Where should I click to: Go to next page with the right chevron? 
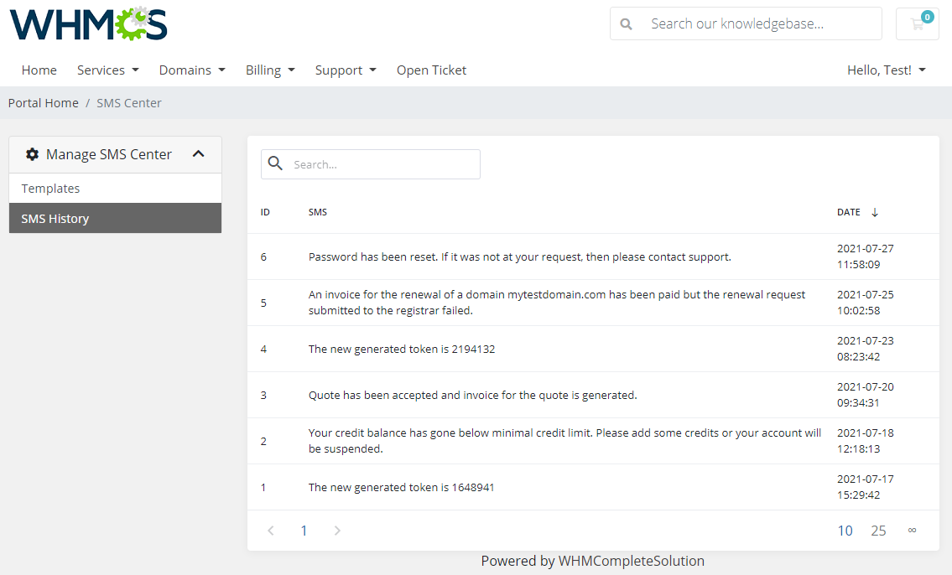(337, 530)
